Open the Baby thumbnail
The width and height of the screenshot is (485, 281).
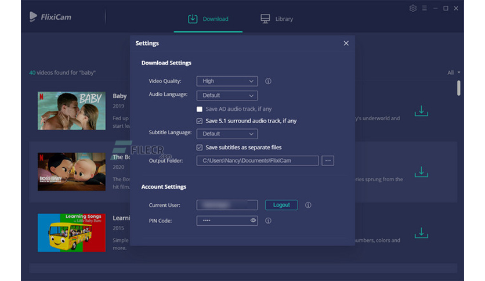[x=71, y=111]
